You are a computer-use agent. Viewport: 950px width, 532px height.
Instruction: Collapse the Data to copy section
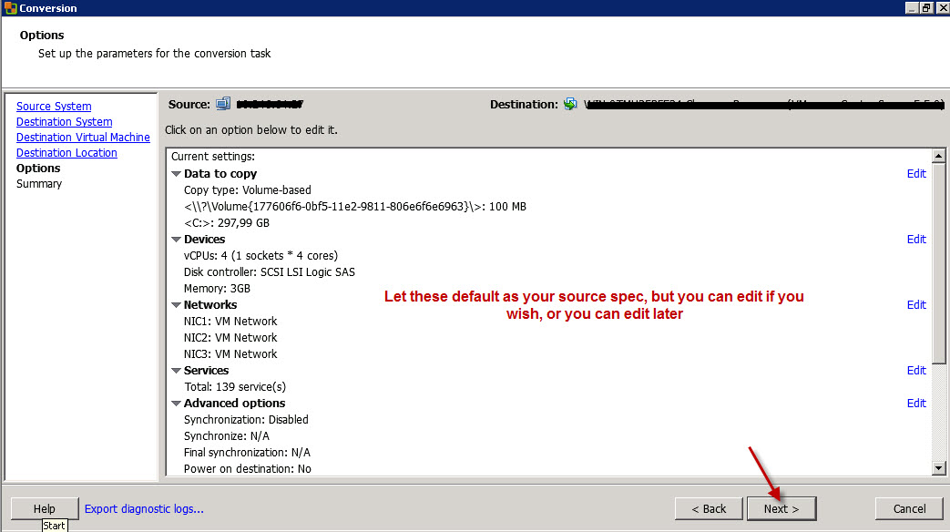(176, 173)
